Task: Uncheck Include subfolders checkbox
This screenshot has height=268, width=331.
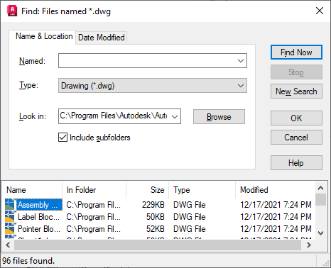Action: (x=63, y=138)
